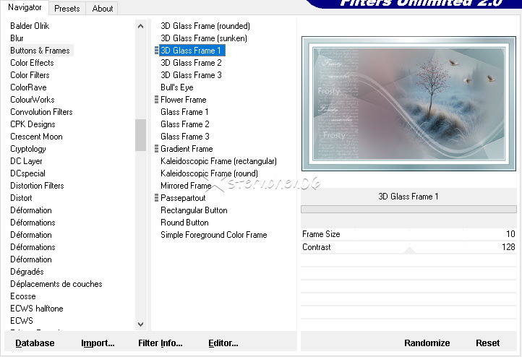
Task: Open the Database button
Action: tap(35, 343)
